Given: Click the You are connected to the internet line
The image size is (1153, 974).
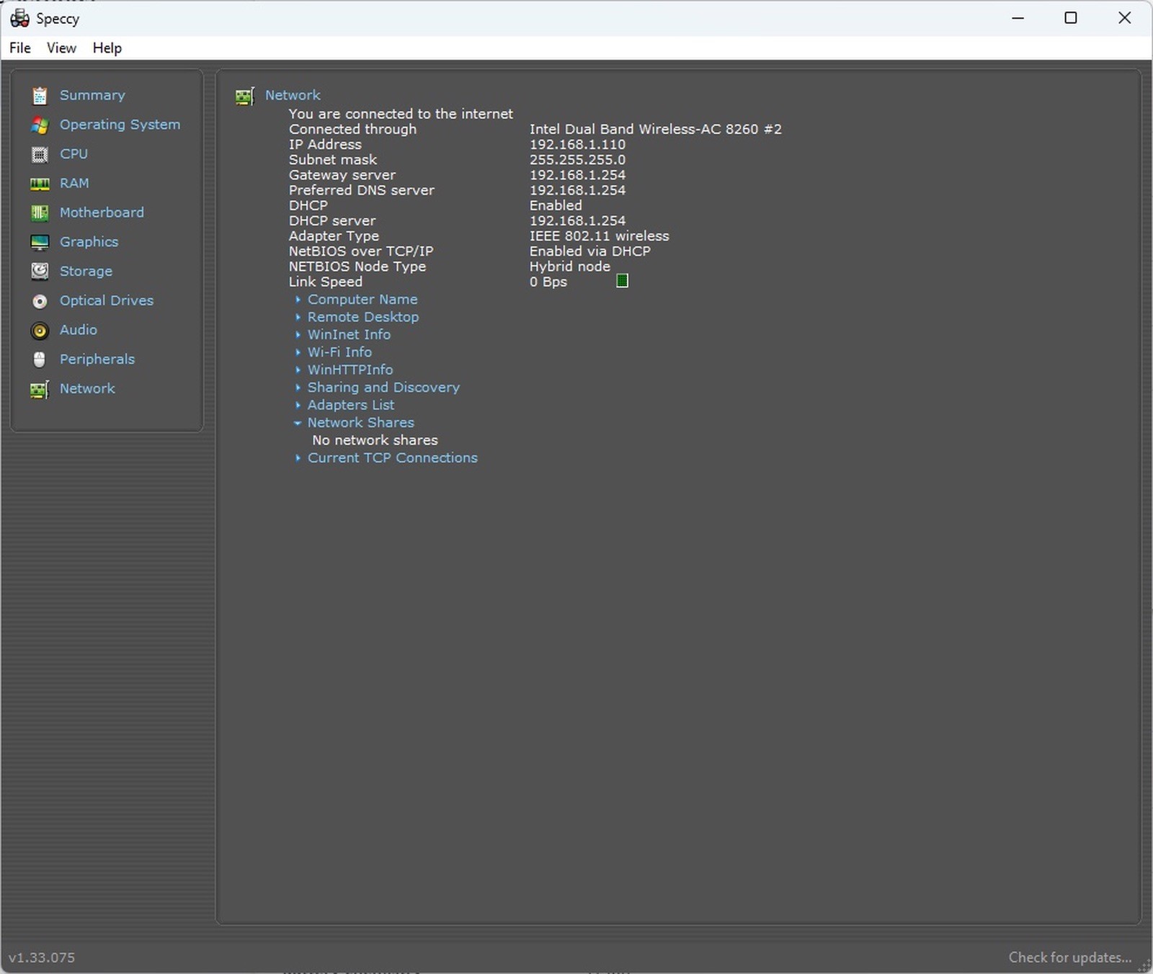Looking at the screenshot, I should [x=401, y=114].
